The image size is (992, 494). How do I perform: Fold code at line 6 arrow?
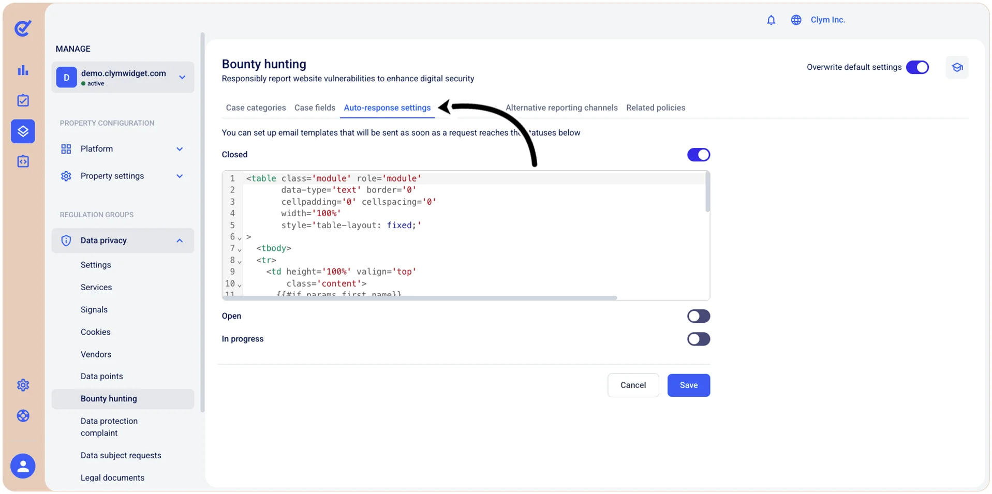tap(240, 238)
